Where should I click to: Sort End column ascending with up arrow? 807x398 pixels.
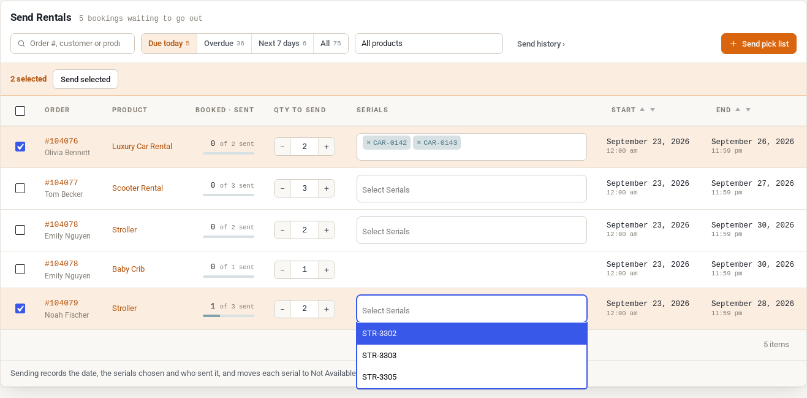click(x=738, y=109)
